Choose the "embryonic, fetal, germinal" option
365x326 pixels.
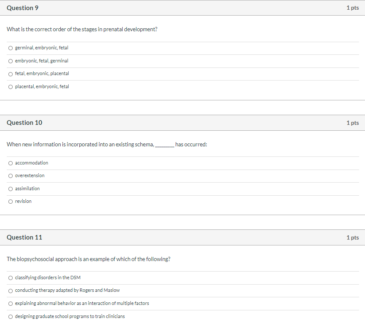point(11,61)
